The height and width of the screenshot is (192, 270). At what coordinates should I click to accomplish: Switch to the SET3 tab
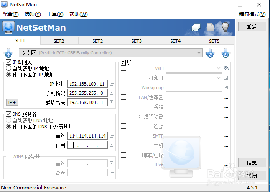click(x=137, y=41)
